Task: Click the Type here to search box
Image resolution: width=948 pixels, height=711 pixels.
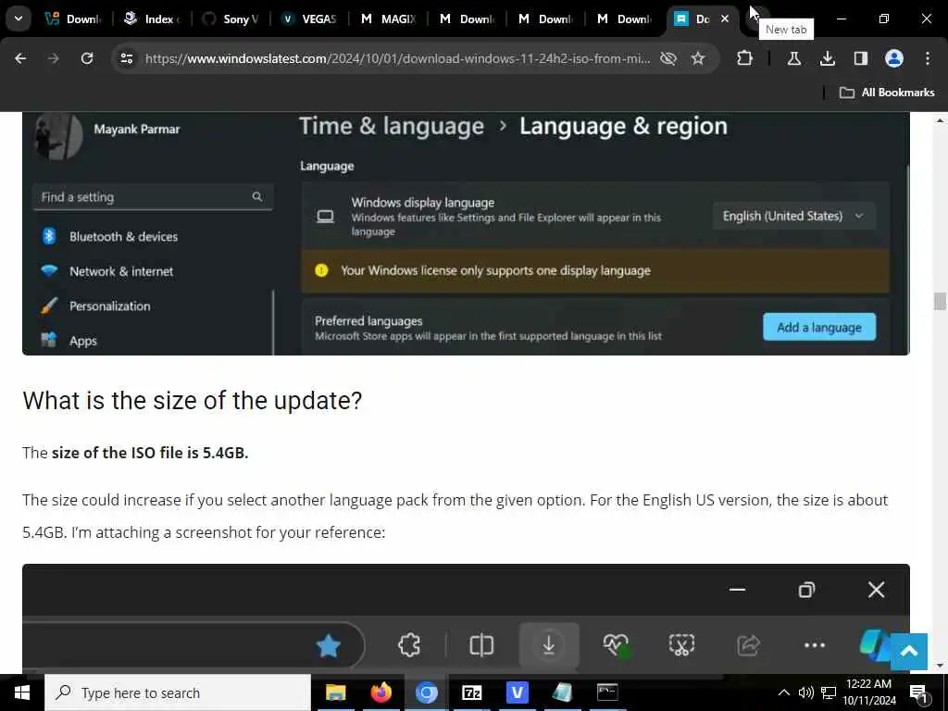Action: pos(178,692)
